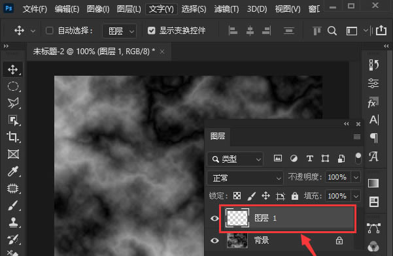Uncheck show transform controls checkbox
393x256 pixels.
coord(152,31)
